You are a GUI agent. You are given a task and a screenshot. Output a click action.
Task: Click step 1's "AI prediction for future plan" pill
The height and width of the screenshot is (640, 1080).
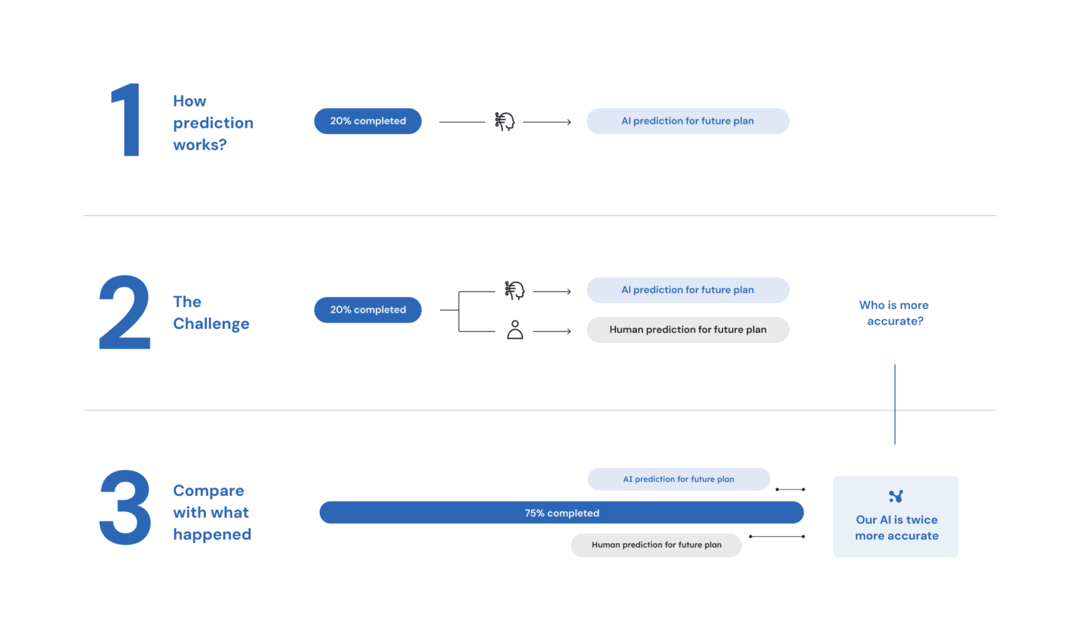pyautogui.click(x=688, y=121)
